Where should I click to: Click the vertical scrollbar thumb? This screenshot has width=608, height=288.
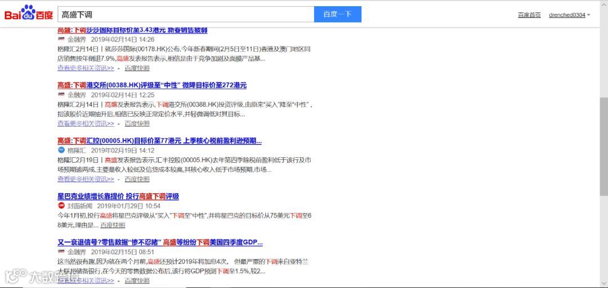(603, 147)
